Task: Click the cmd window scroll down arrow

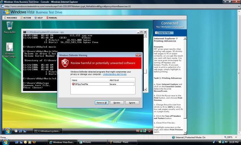Action: point(145,89)
